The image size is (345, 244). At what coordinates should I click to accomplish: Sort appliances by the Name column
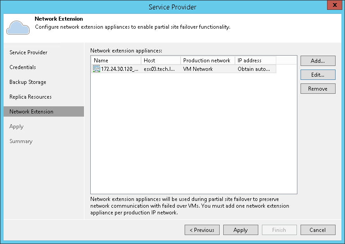tap(116, 61)
